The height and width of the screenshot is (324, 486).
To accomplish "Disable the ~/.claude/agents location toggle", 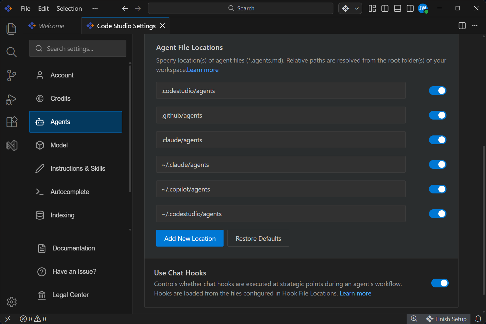I will (438, 165).
